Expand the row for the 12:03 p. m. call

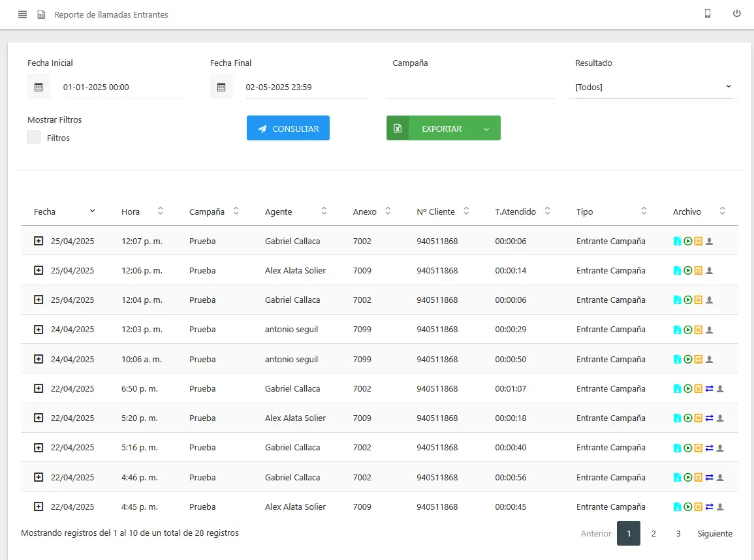pyautogui.click(x=39, y=329)
